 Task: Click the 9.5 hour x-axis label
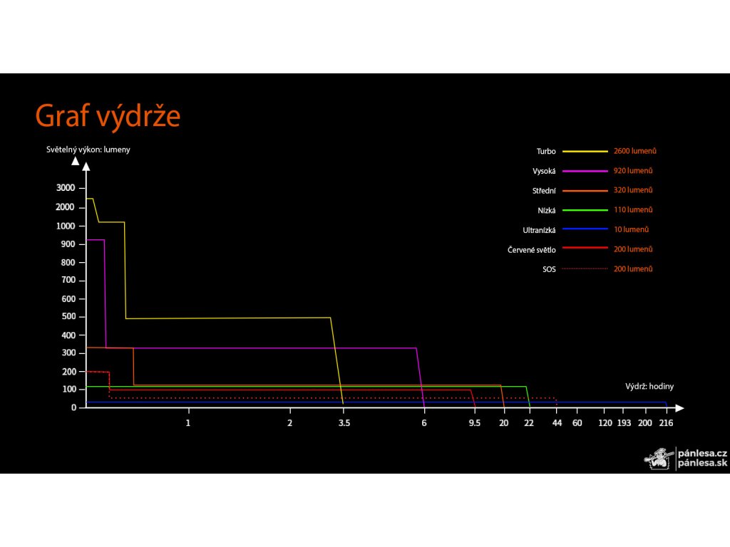(x=474, y=423)
